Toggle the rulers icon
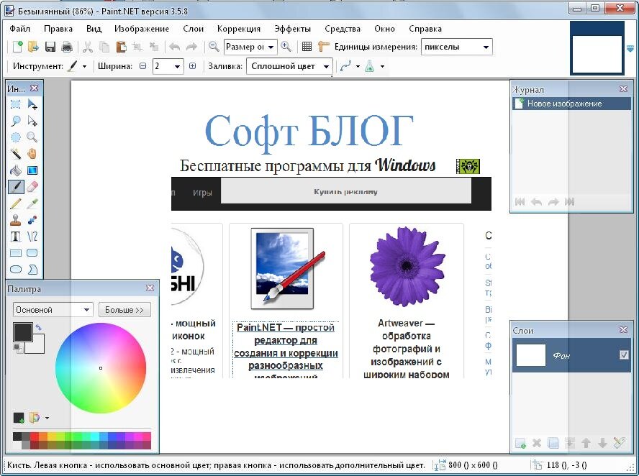This screenshot has width=639, height=476. [x=324, y=47]
